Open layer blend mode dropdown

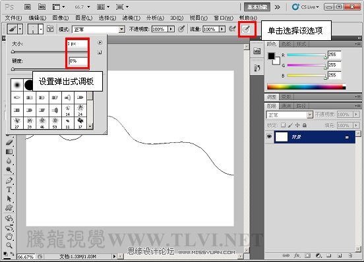click(310, 115)
